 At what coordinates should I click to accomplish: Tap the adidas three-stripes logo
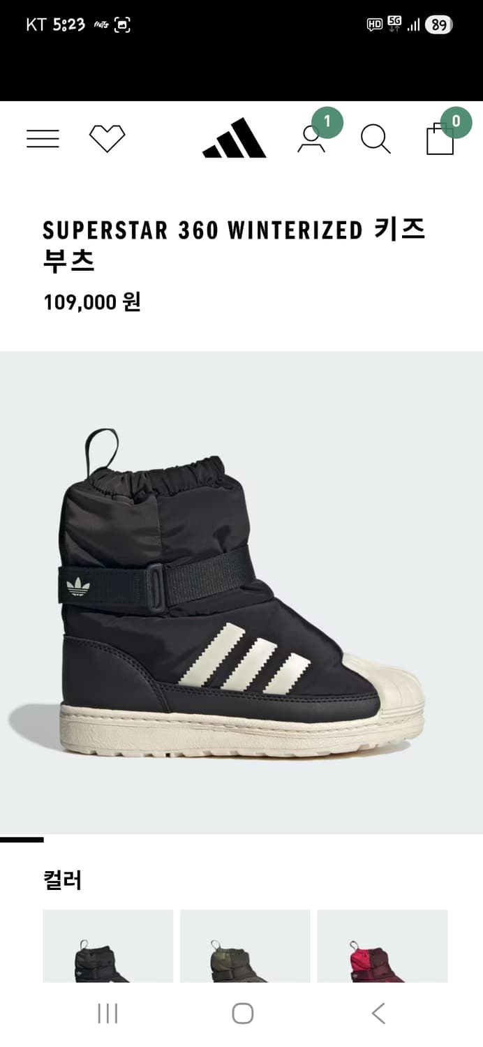click(x=235, y=138)
